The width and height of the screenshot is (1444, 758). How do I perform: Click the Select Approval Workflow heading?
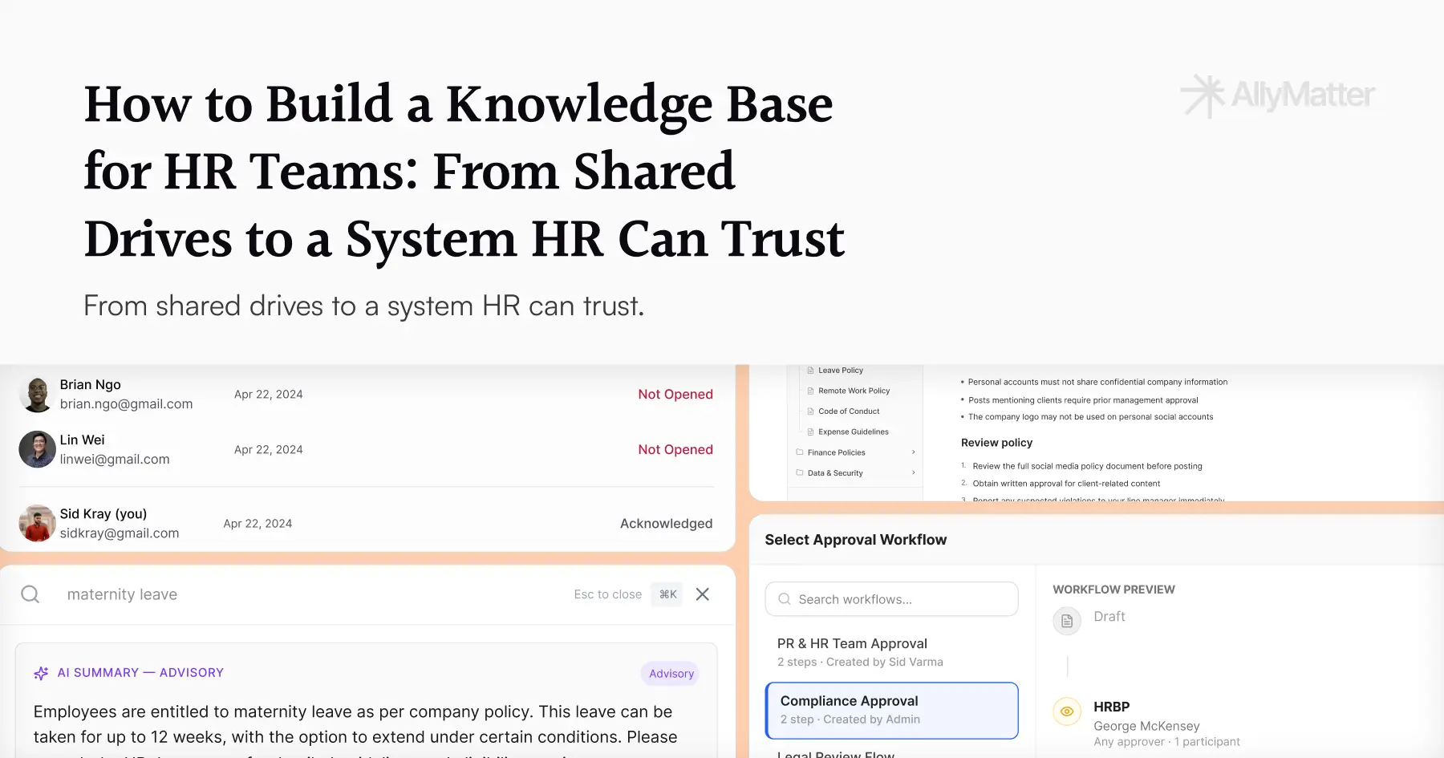point(855,540)
